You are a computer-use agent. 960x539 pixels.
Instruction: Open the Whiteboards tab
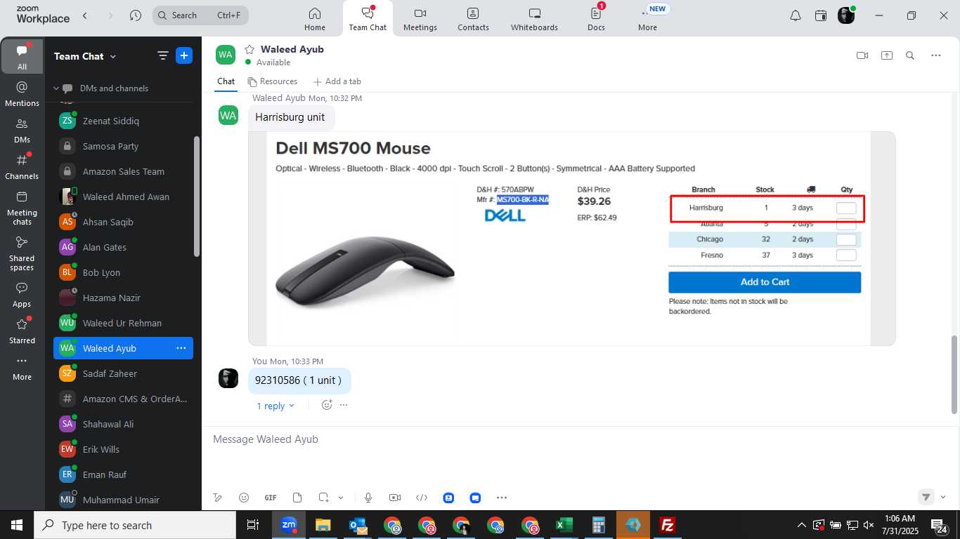pyautogui.click(x=534, y=19)
